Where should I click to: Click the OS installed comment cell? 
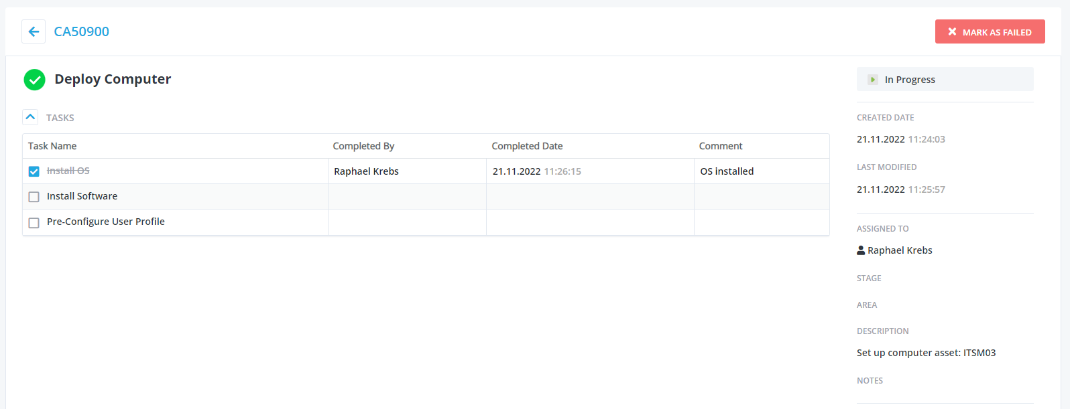(x=727, y=171)
